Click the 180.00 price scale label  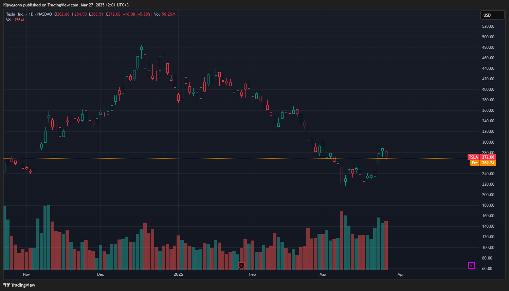pyautogui.click(x=488, y=205)
